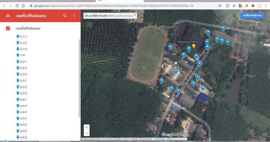The image size is (270, 142).
Task: Select the ม.3/2 place in list
Action: point(24,87)
